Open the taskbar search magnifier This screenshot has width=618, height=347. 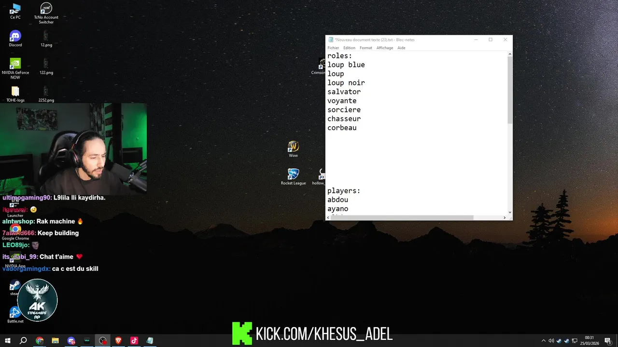(x=23, y=341)
